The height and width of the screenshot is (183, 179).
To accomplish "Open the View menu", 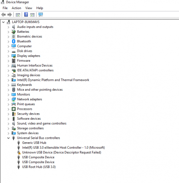I will pyautogui.click(x=29, y=8).
